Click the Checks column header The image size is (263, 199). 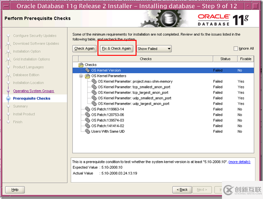click(x=146, y=59)
